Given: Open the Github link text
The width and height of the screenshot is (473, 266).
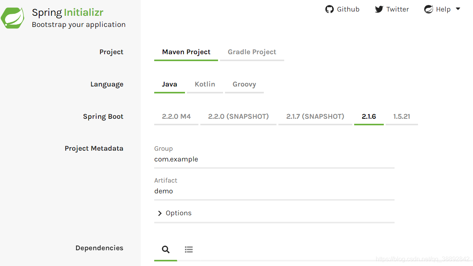Looking at the screenshot, I should [x=348, y=9].
